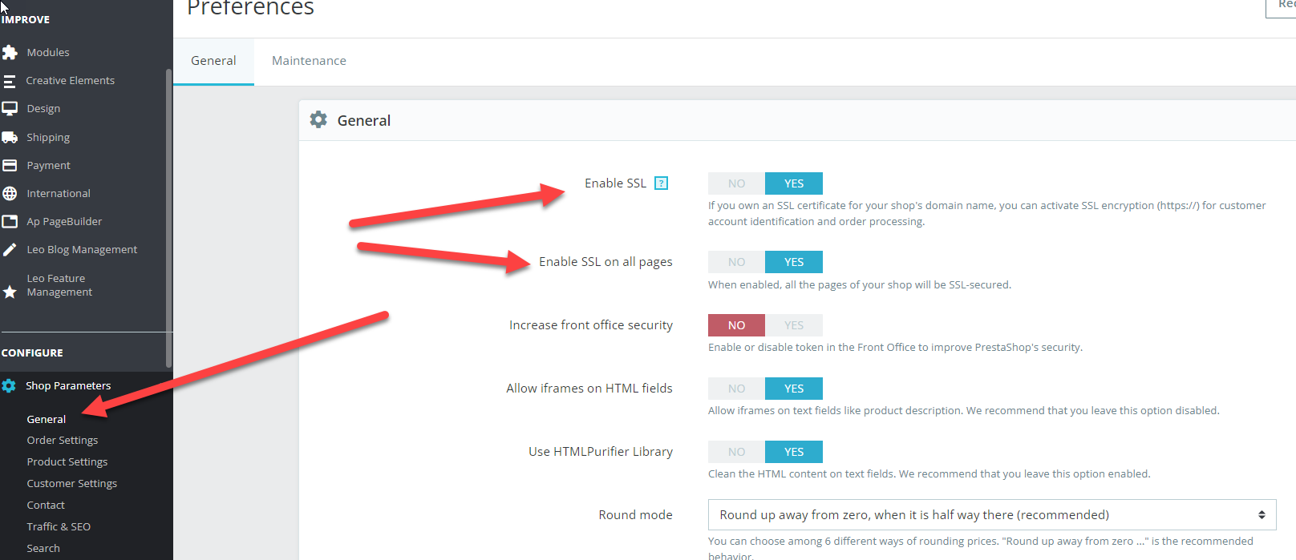
Task: Open Order Settings submenu link
Action: 63,440
